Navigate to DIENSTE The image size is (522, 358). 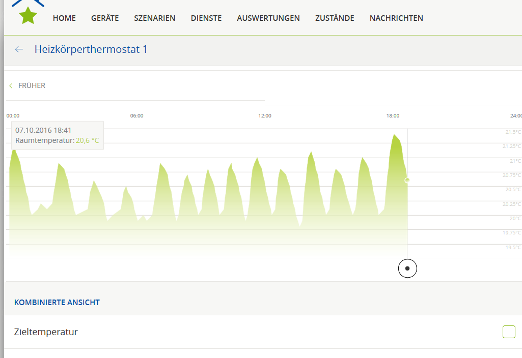click(206, 18)
